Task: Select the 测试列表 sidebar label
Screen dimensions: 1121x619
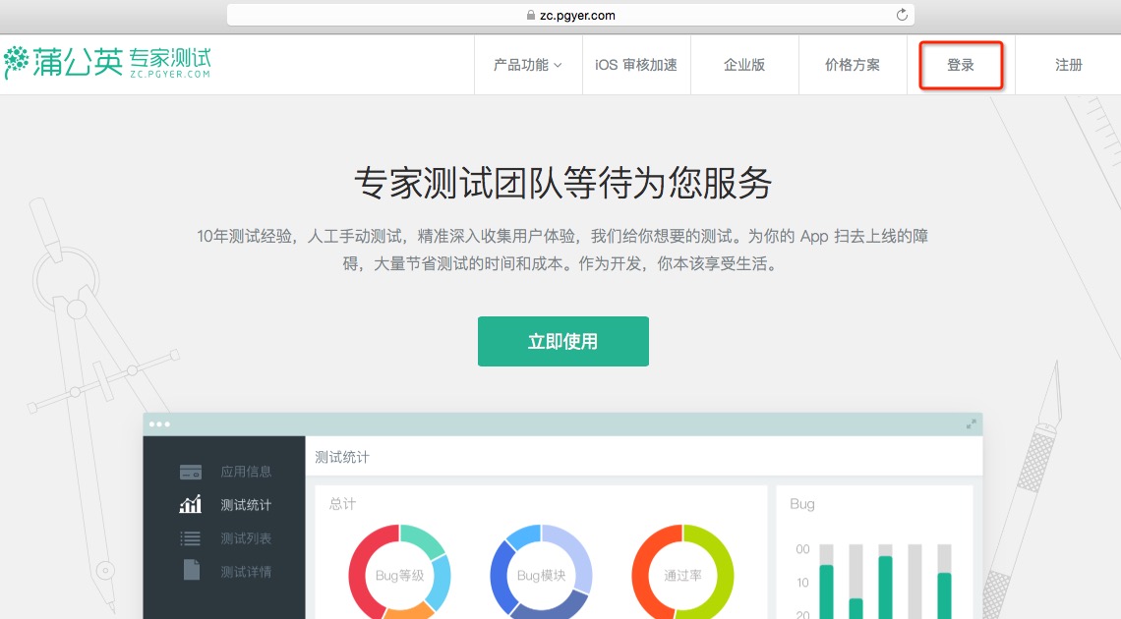Action: pos(246,538)
